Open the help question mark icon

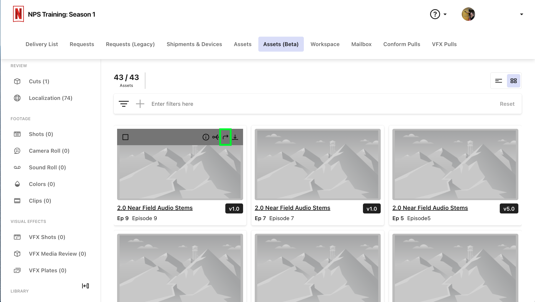click(x=435, y=14)
